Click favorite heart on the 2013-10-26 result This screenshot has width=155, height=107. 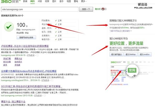[x=45, y=96]
